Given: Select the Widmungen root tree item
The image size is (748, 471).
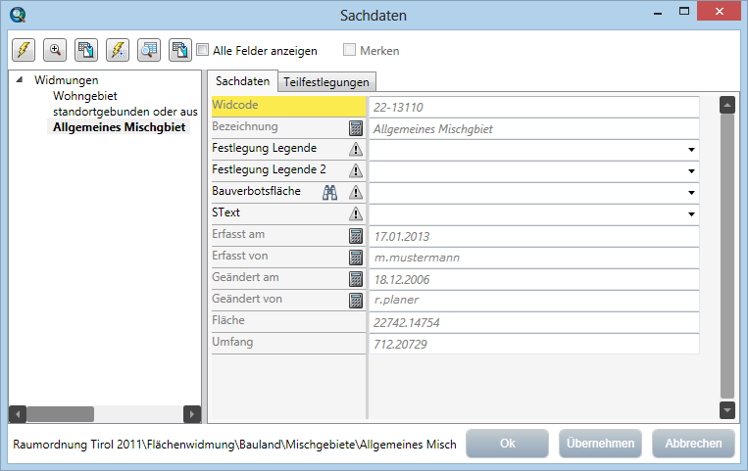Looking at the screenshot, I should [x=67, y=80].
